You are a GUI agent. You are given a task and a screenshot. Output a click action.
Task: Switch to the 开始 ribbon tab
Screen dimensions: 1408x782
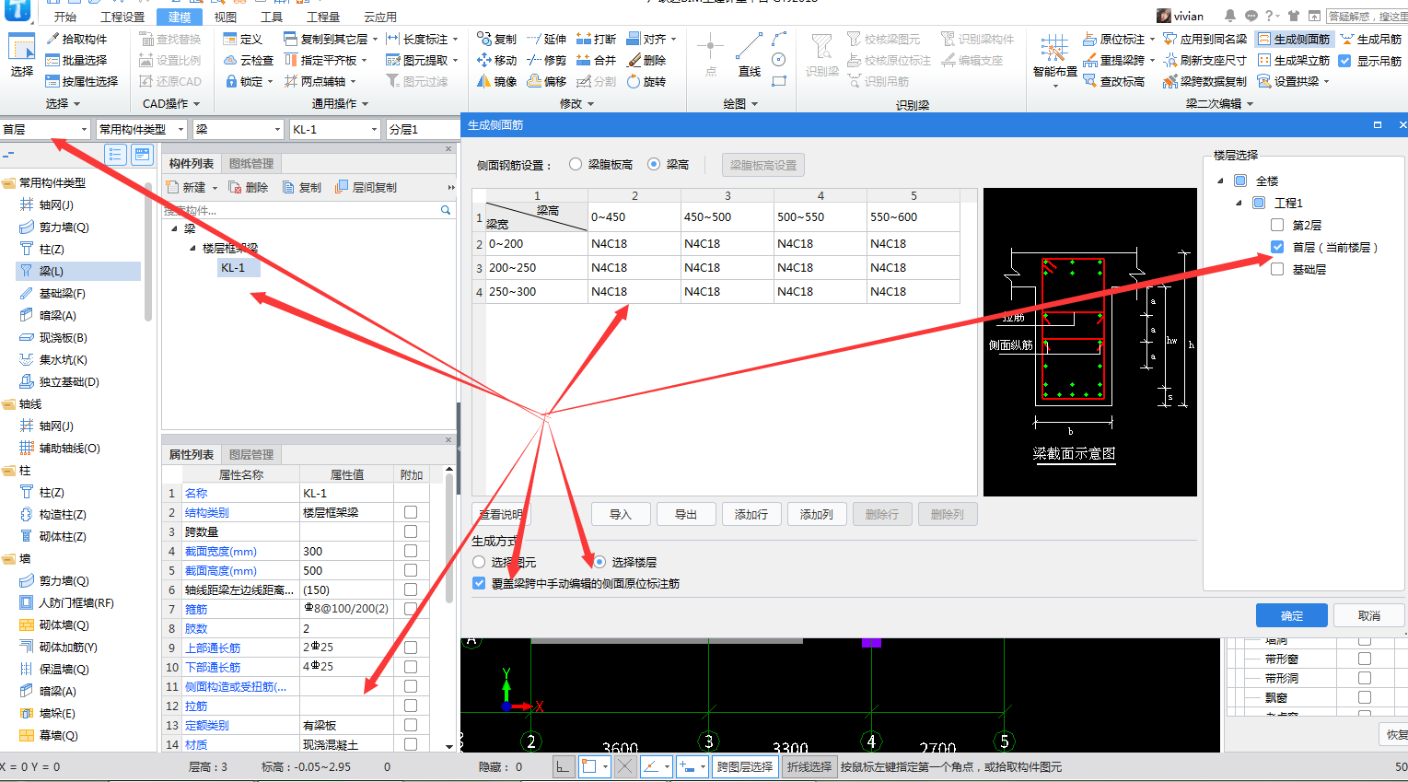pyautogui.click(x=65, y=17)
